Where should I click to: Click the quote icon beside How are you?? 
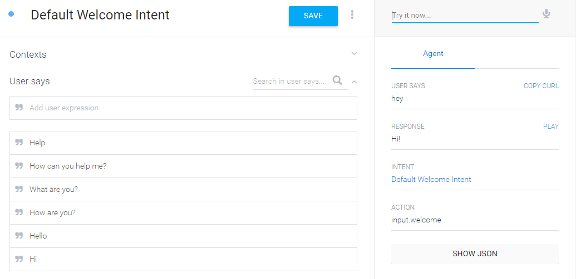coord(19,212)
